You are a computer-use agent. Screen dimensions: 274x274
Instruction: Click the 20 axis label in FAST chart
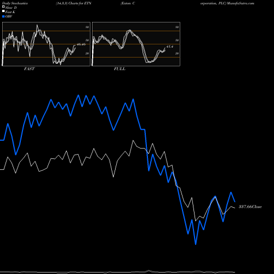pyautogui.click(x=87, y=53)
